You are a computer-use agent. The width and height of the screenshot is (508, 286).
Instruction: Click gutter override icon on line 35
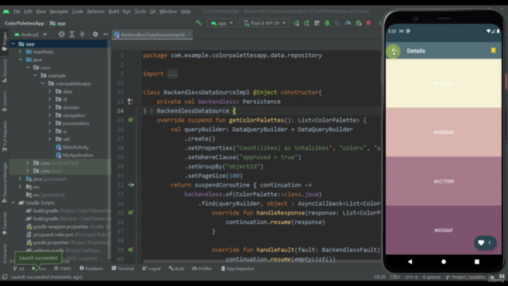130,213
